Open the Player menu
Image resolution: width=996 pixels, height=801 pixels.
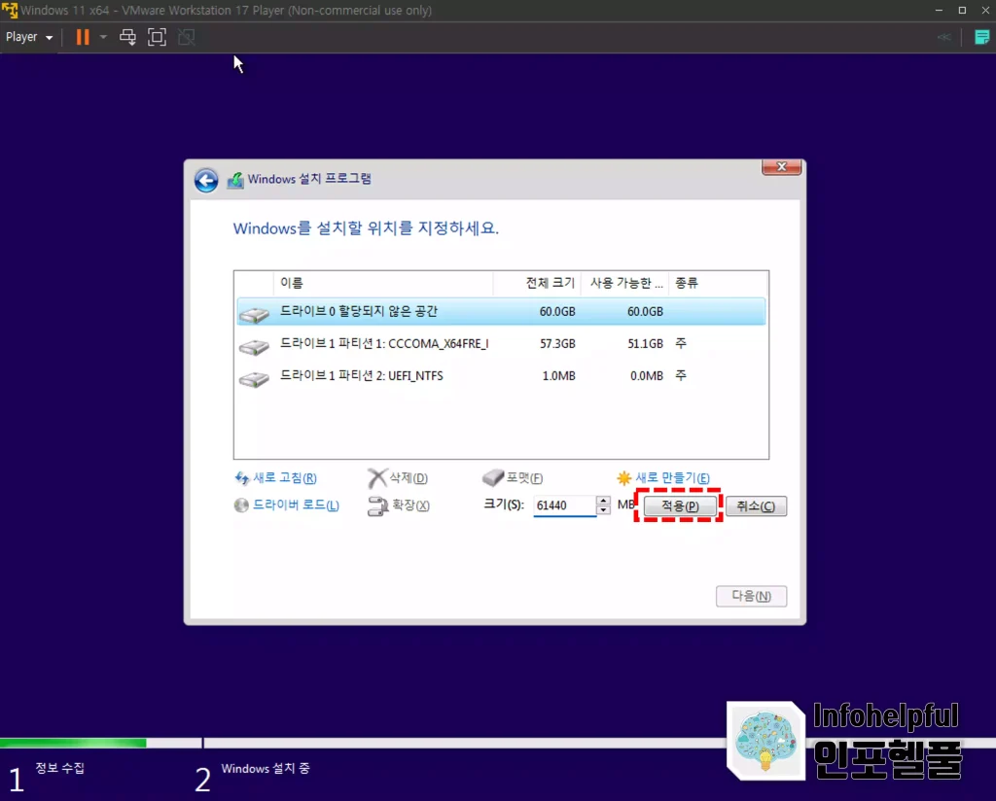pos(28,37)
